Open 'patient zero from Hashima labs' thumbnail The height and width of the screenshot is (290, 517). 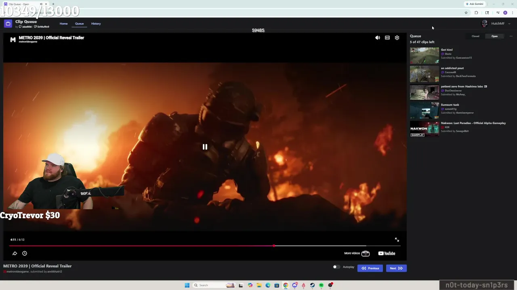(424, 92)
